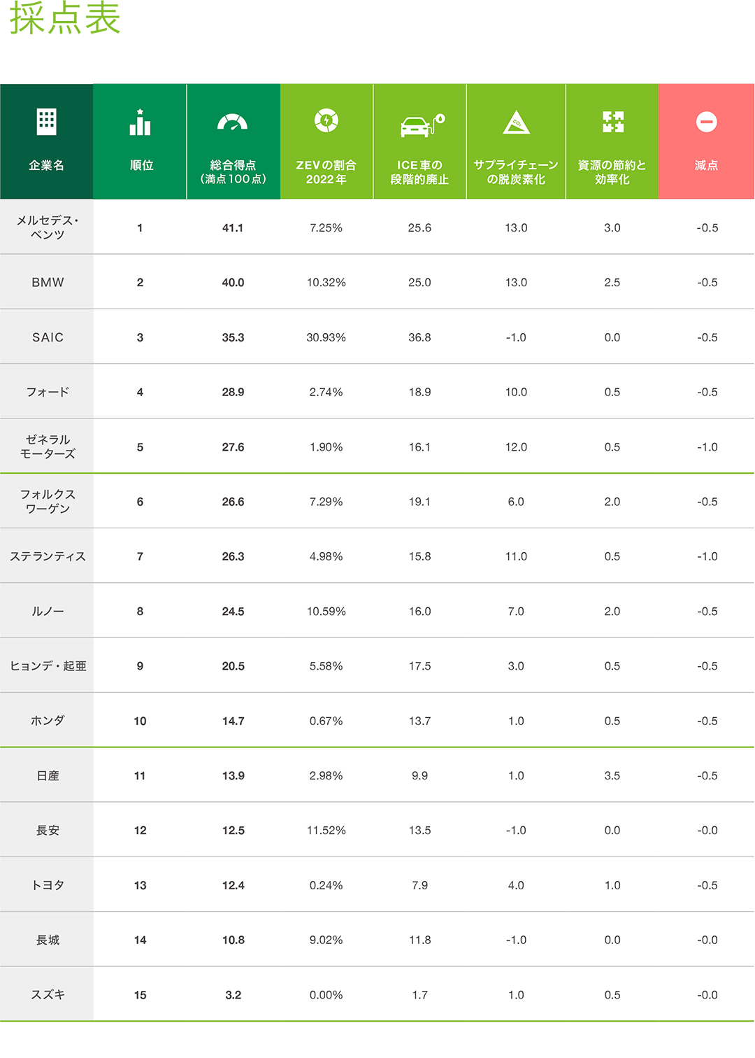Screen dimensions: 755x1058
Task: Click the speedometer total score icon
Action: click(233, 122)
